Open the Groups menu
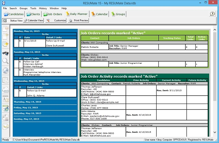 point(23,8)
